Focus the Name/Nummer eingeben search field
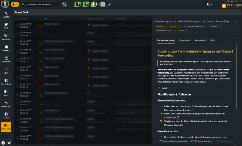242x146 pixels. [x=41, y=4]
